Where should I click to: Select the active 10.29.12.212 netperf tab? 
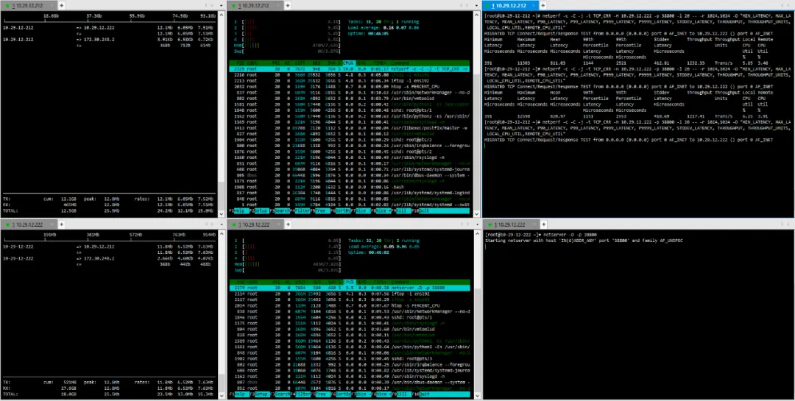pos(512,5)
